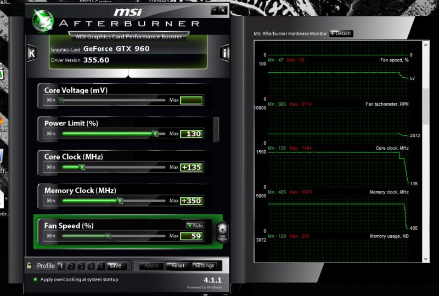439x296 pixels.
Task: Click the Core Clock slider handle
Action: click(82, 167)
